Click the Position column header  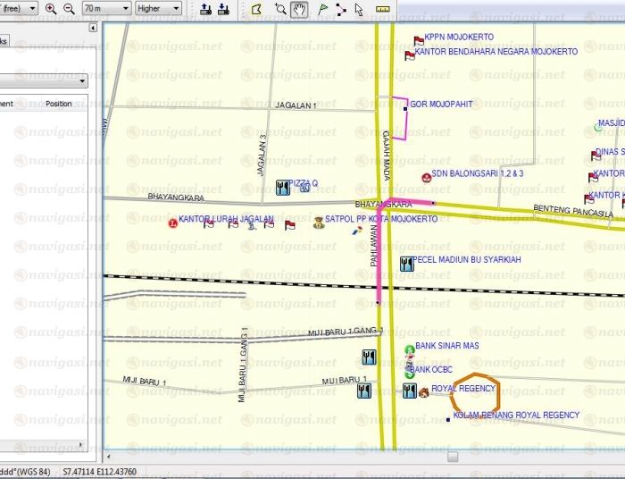[59, 104]
